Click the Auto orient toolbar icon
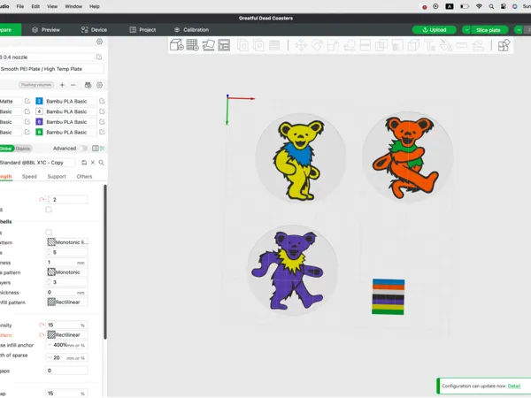The height and width of the screenshot is (398, 531). [x=208, y=45]
